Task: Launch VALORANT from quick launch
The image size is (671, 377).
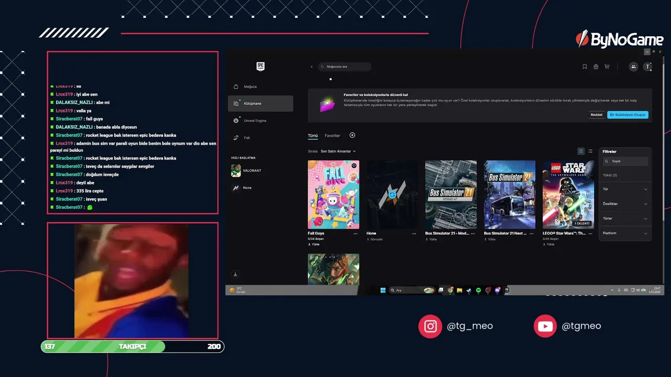Action: coord(246,171)
